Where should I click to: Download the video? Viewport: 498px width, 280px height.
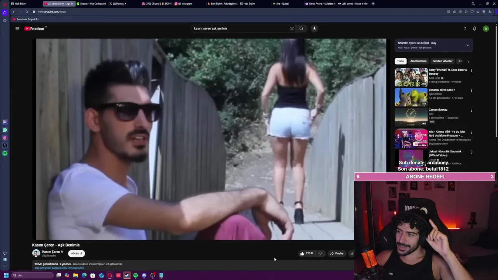(x=352, y=254)
